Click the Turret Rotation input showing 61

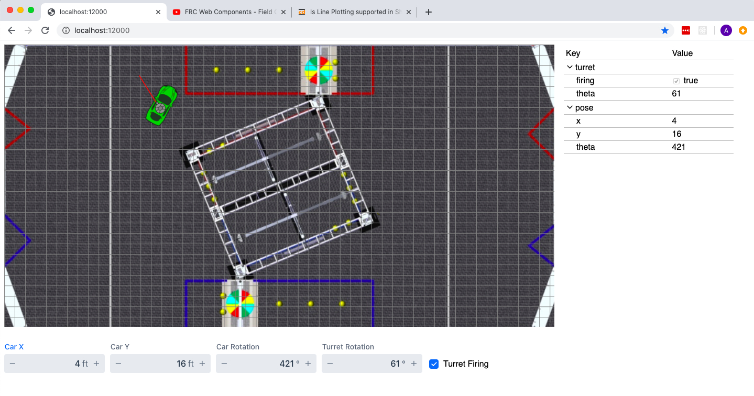[x=372, y=364]
